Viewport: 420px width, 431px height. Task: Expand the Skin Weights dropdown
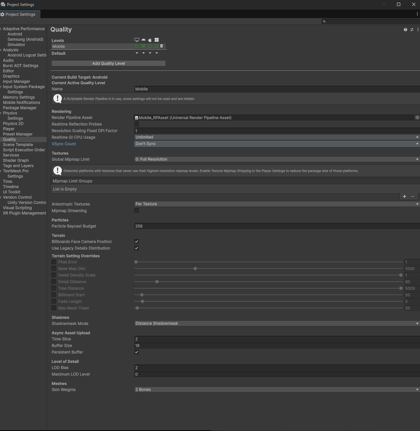pyautogui.click(x=276, y=390)
